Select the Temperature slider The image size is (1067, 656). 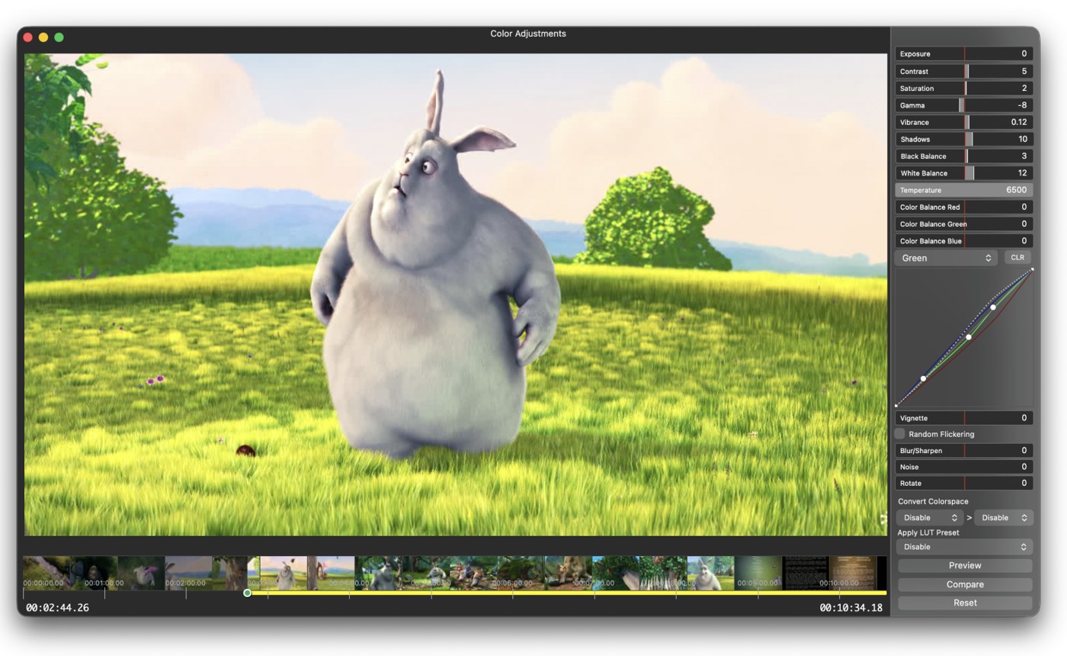pyautogui.click(x=964, y=190)
